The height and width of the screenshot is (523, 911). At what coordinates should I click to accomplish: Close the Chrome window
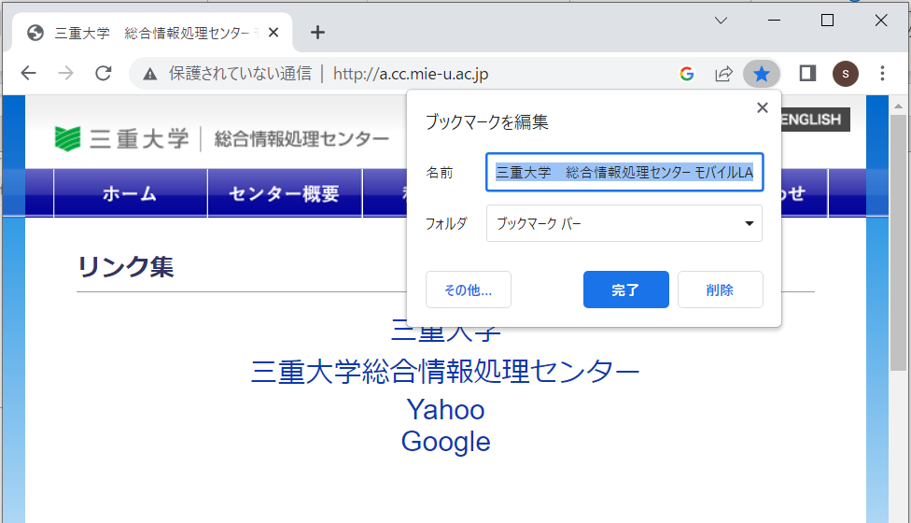click(881, 21)
